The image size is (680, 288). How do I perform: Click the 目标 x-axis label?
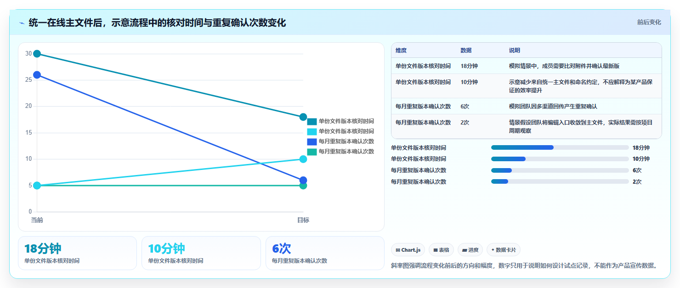[303, 220]
